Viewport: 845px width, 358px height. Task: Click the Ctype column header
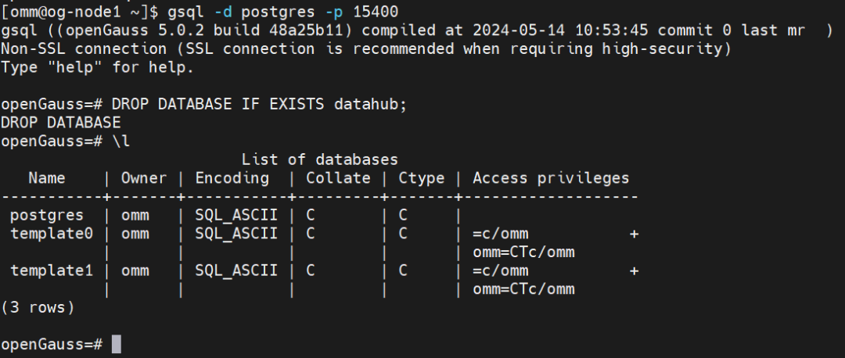coord(421,177)
